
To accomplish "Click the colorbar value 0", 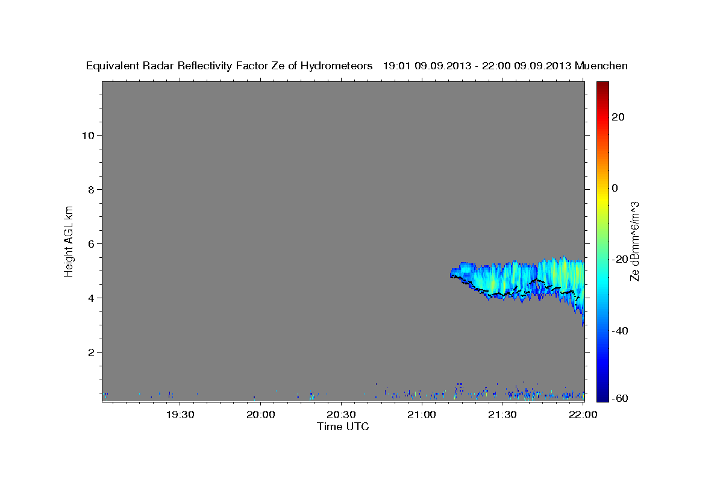I will click(x=615, y=188).
